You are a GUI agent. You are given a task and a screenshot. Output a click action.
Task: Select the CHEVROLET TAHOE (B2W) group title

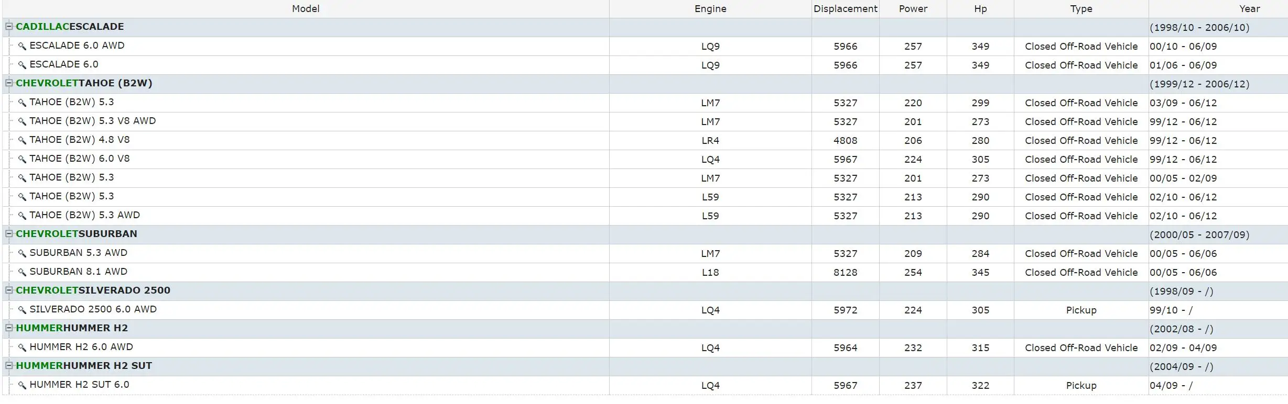click(x=84, y=83)
